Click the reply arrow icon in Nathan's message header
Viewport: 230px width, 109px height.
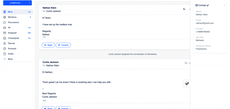[x=184, y=9]
